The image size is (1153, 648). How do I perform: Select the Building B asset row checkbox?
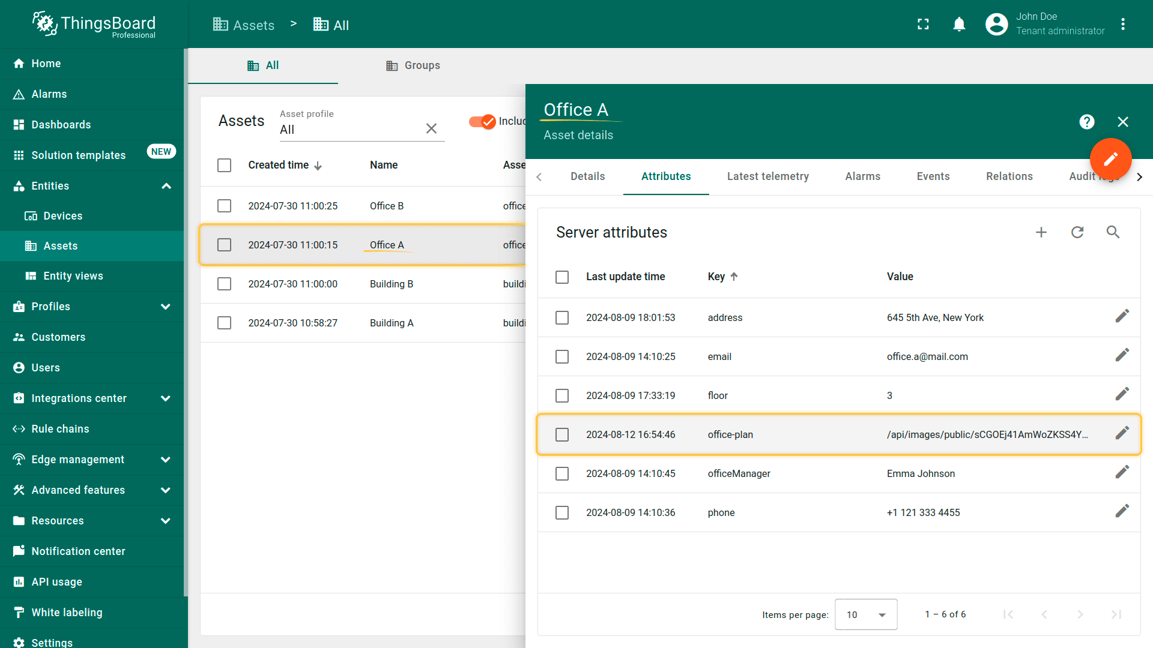coord(224,284)
